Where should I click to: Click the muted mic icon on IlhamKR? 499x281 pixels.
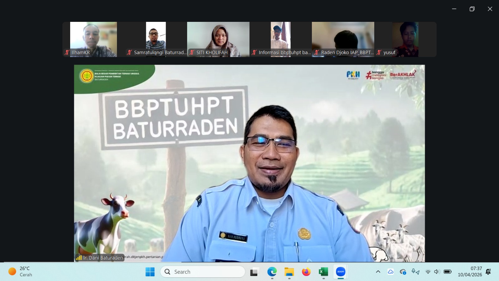click(x=67, y=52)
